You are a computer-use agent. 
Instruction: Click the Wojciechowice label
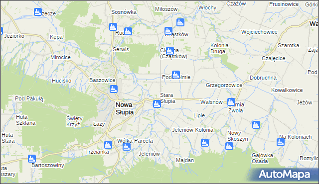tap(259, 32)
